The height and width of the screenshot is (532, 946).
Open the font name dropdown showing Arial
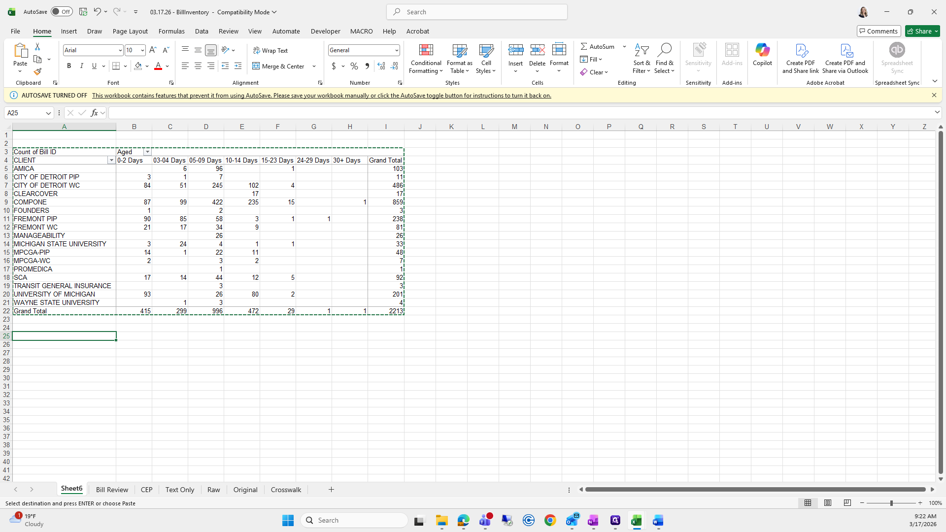click(120, 50)
